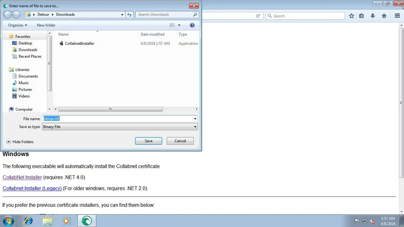Reload the page in browser
Viewport: 404px width, 227px height.
click(258, 16)
